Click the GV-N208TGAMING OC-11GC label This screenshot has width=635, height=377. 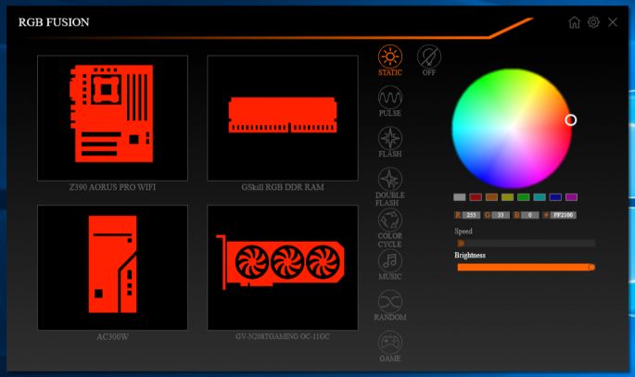click(283, 336)
